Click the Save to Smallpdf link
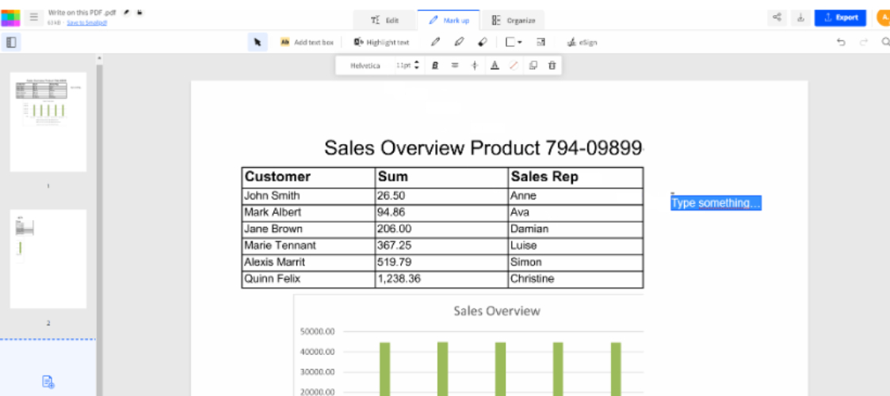 (x=86, y=23)
